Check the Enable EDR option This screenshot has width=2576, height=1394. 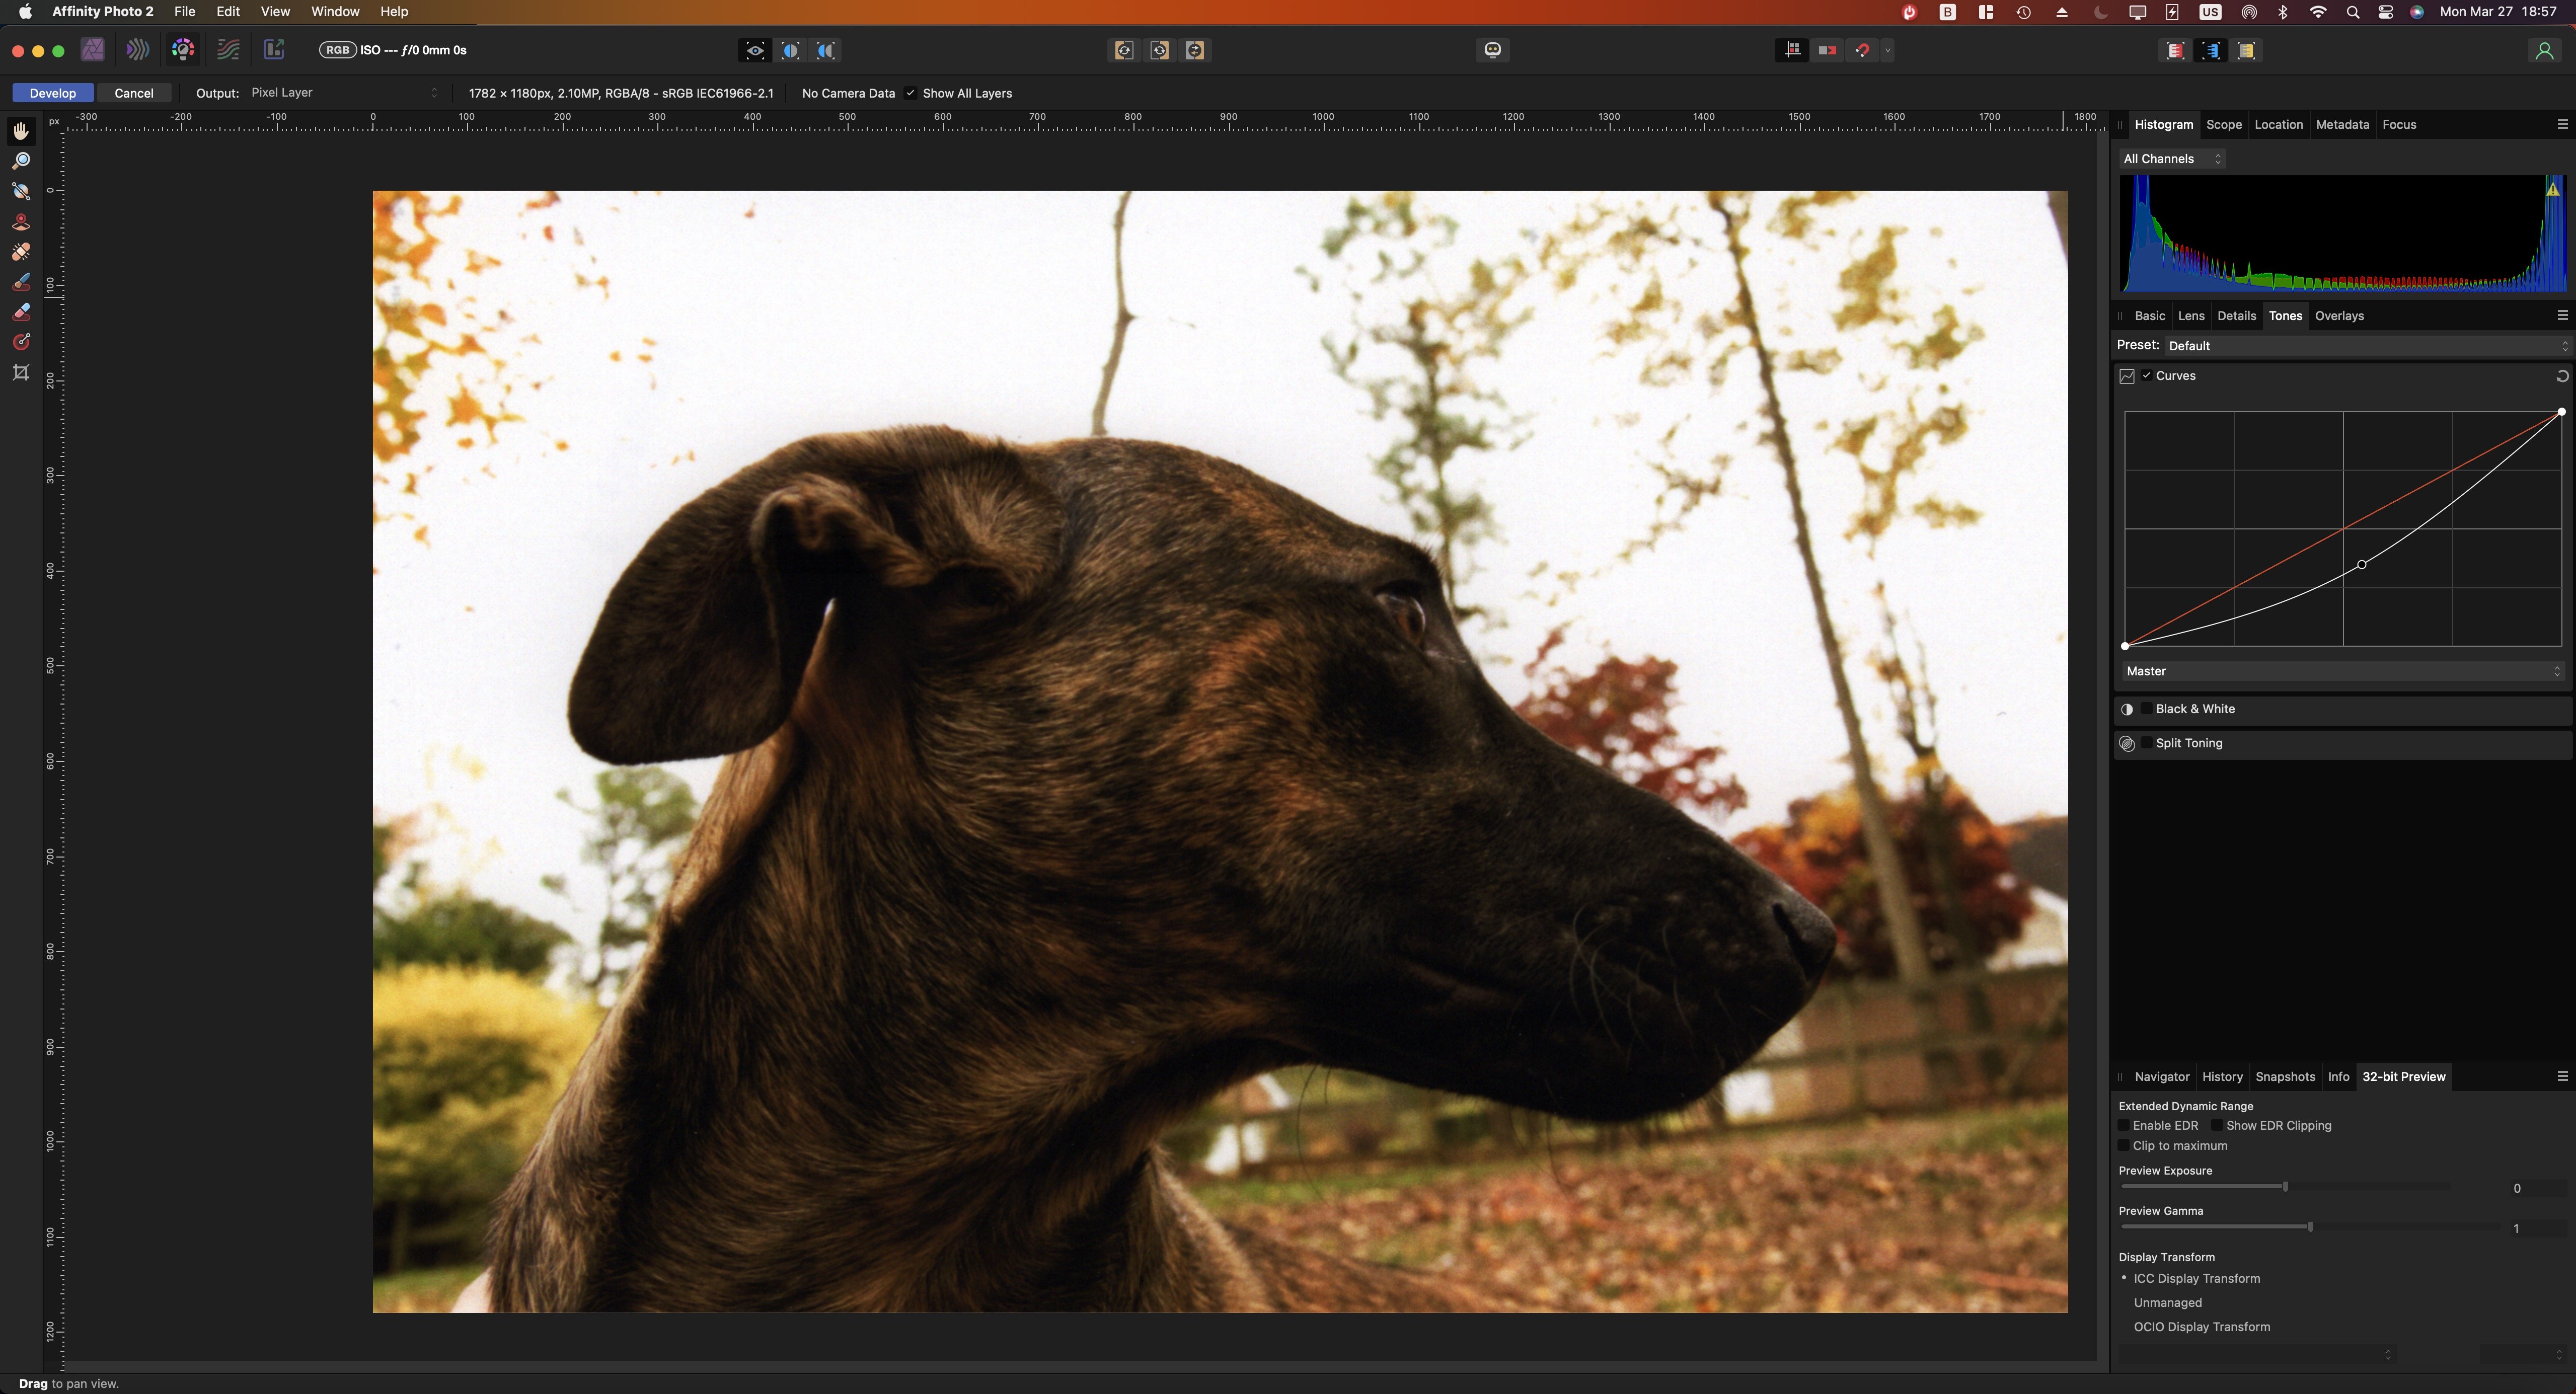tap(2124, 1125)
